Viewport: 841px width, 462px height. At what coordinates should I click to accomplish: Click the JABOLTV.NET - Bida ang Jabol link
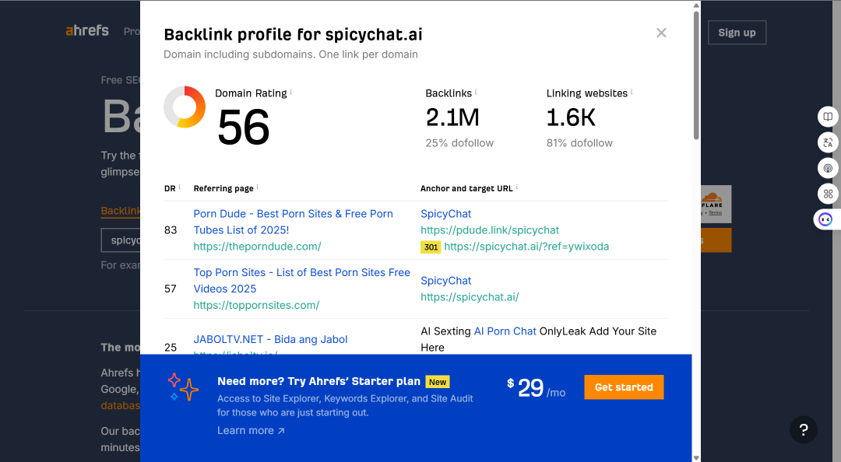270,339
